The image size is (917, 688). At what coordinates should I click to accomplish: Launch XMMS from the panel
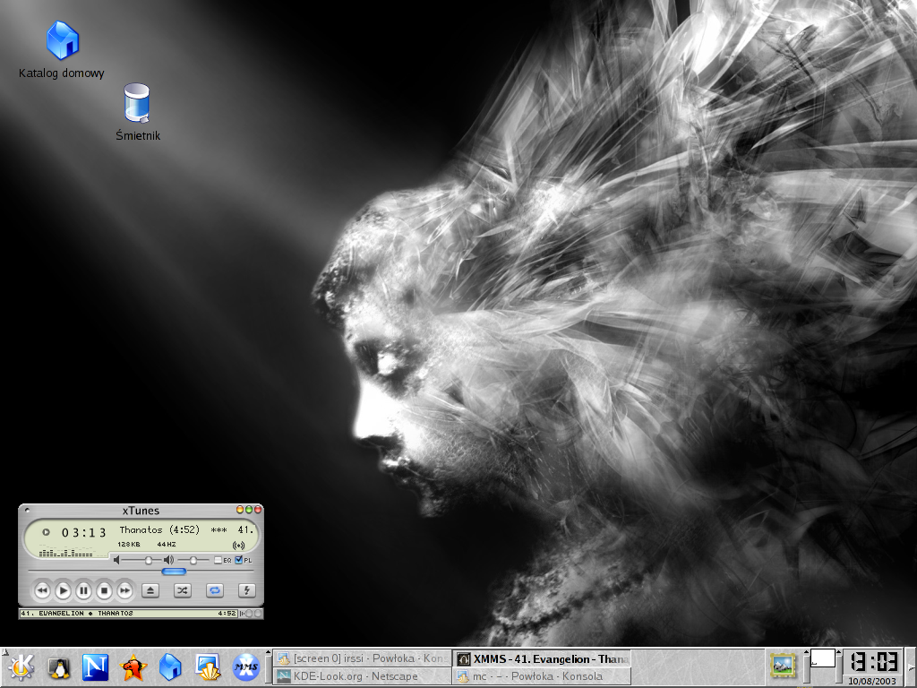coord(245,667)
